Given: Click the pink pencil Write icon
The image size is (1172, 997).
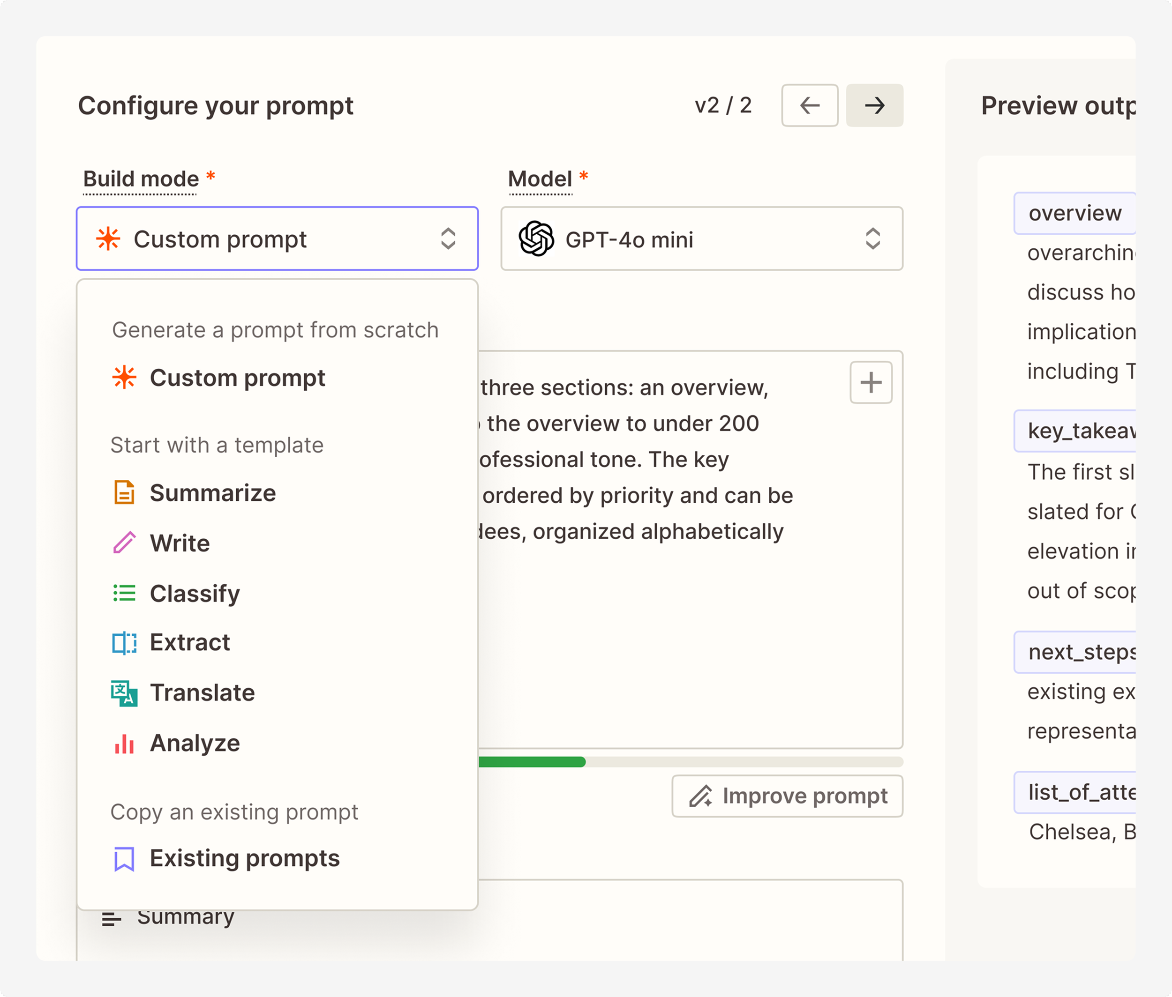Looking at the screenshot, I should (x=124, y=543).
